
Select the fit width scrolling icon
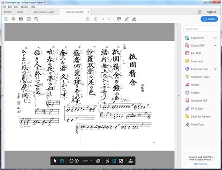[107, 161]
